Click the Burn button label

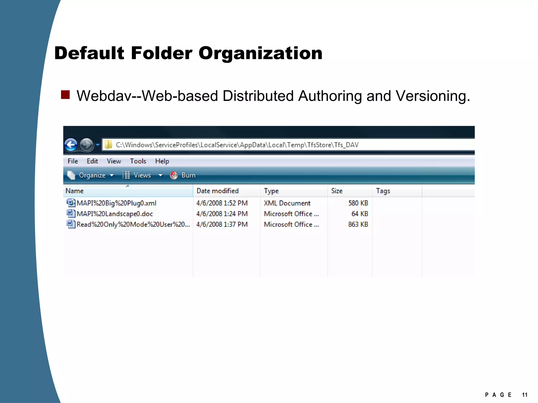(188, 175)
